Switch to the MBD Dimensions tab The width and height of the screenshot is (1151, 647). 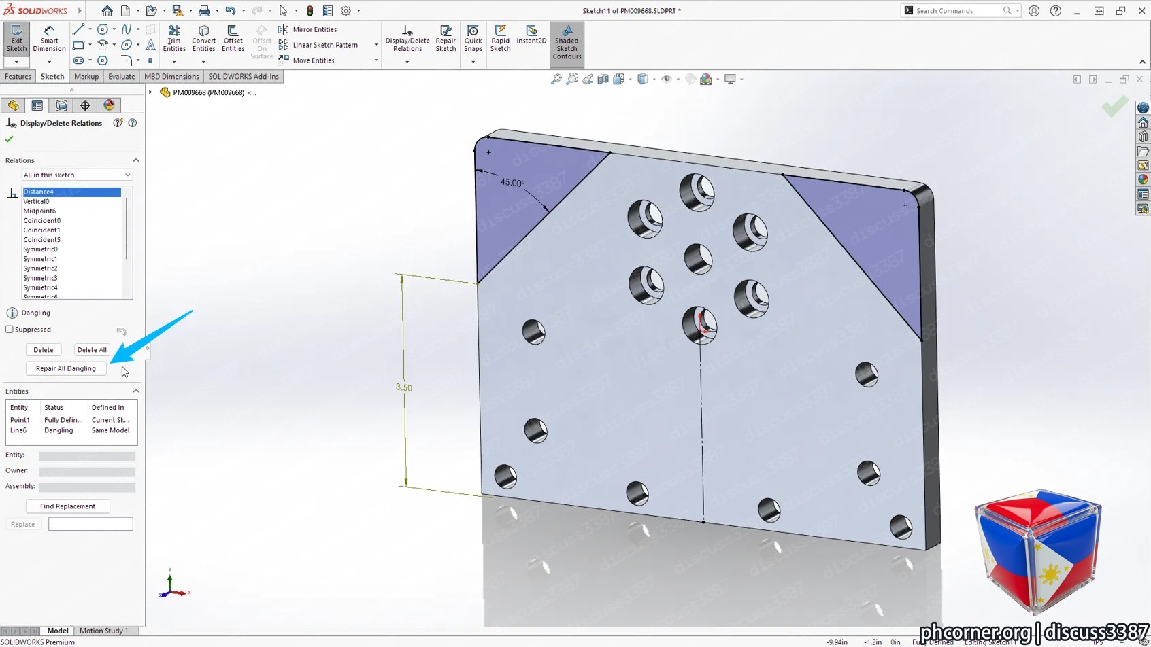click(171, 77)
